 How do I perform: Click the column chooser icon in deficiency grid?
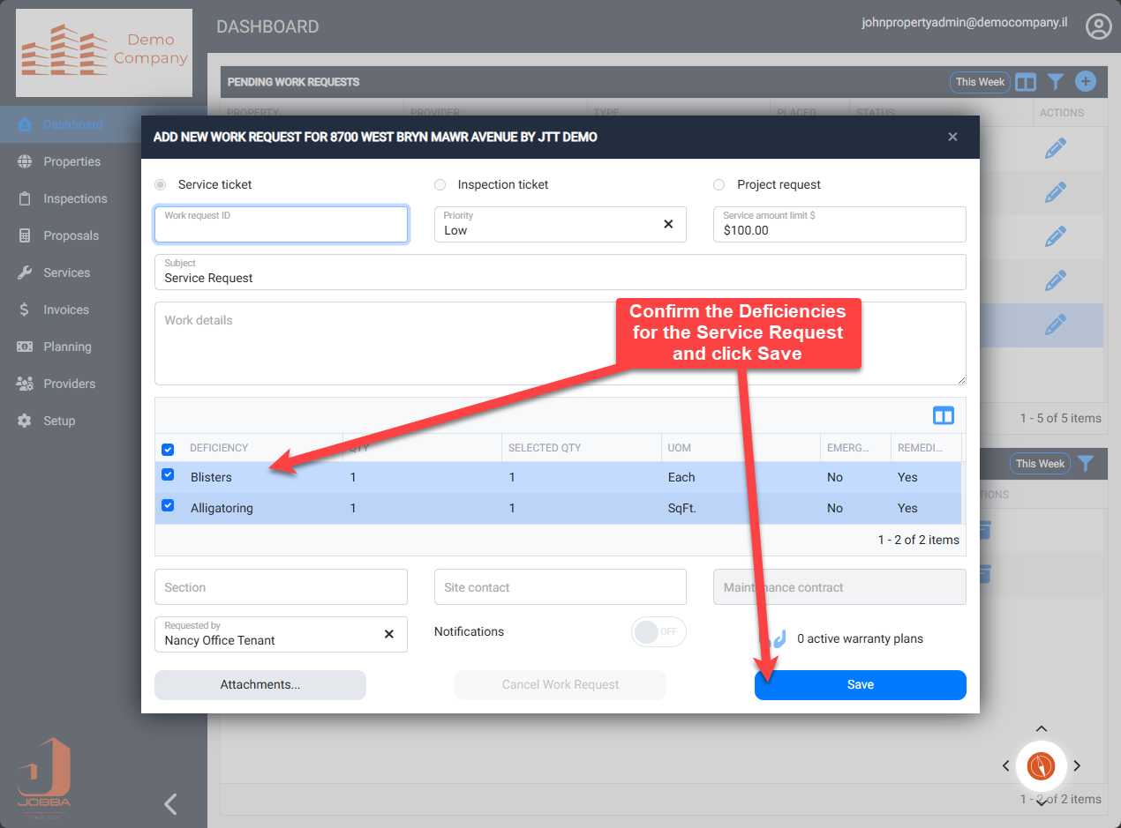(943, 415)
